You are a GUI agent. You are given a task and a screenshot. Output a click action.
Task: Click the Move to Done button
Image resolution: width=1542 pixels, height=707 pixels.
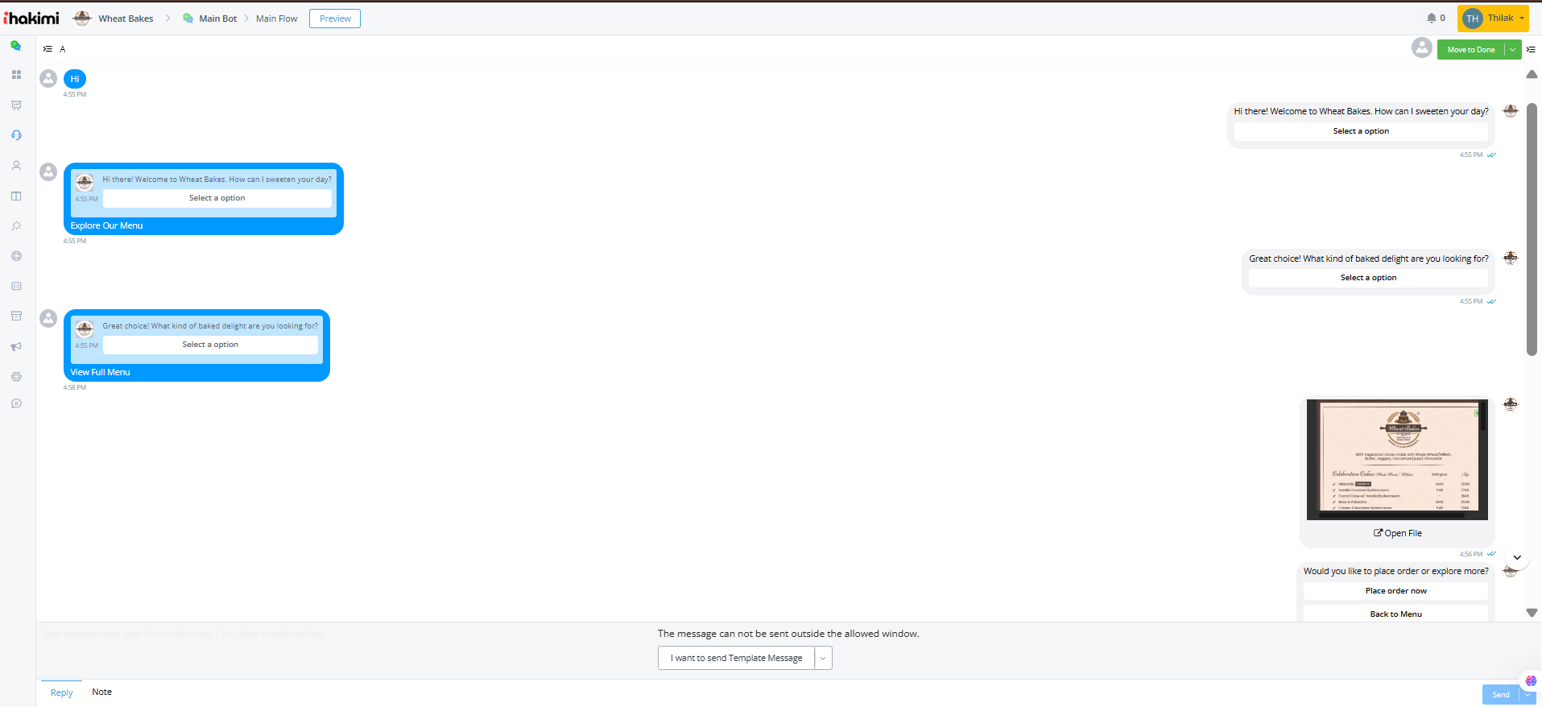[x=1471, y=49]
